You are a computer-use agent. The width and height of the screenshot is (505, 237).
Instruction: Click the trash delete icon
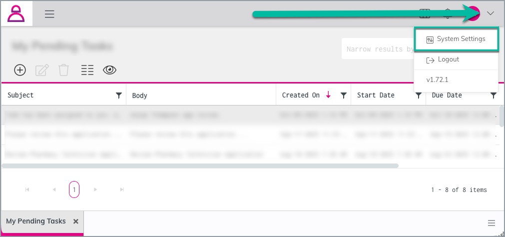(x=64, y=70)
